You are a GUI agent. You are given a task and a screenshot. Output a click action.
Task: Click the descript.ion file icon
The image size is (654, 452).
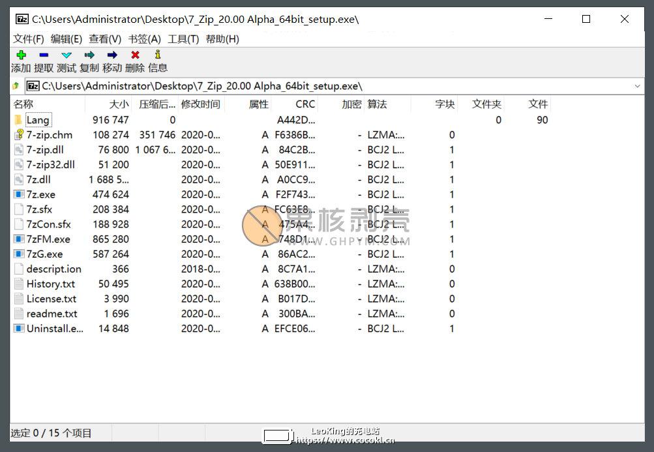(x=19, y=269)
